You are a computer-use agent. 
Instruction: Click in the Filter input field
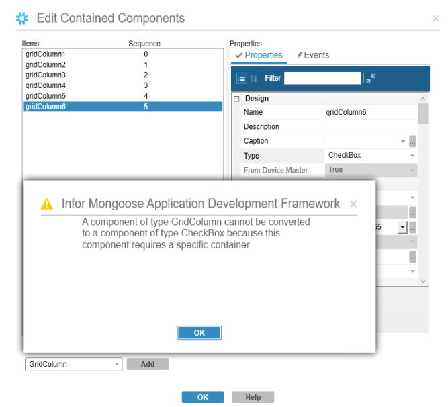[x=323, y=78]
